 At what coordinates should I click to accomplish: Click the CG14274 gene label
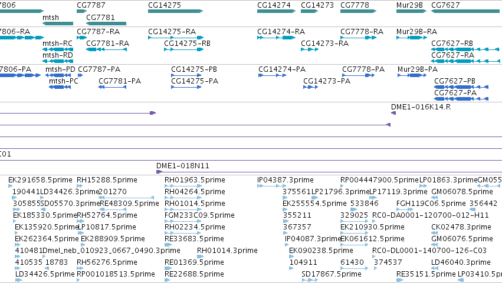tap(274, 5)
